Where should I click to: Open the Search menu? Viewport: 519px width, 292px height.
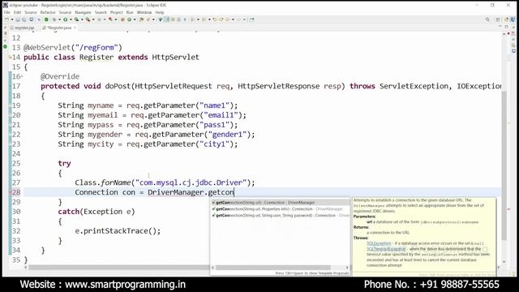101,12
